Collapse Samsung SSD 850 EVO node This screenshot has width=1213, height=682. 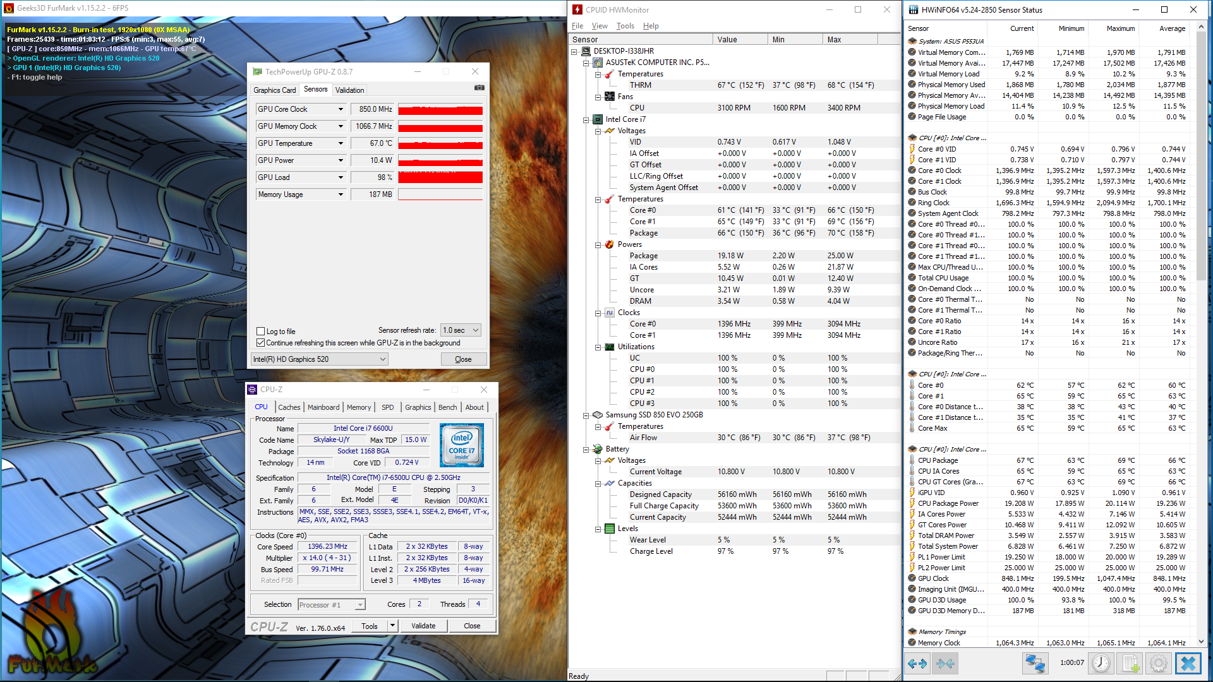tap(586, 416)
